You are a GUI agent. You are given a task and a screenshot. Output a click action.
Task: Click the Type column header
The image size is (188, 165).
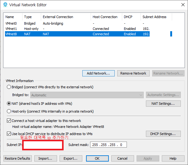pos(32,17)
